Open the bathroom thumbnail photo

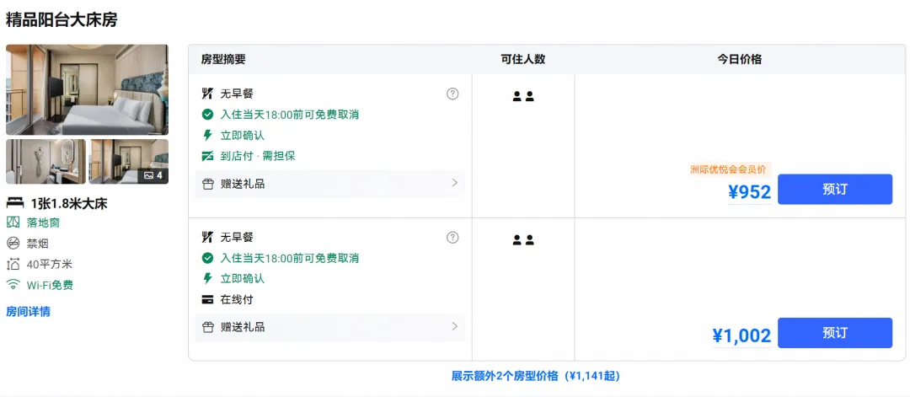coord(45,161)
